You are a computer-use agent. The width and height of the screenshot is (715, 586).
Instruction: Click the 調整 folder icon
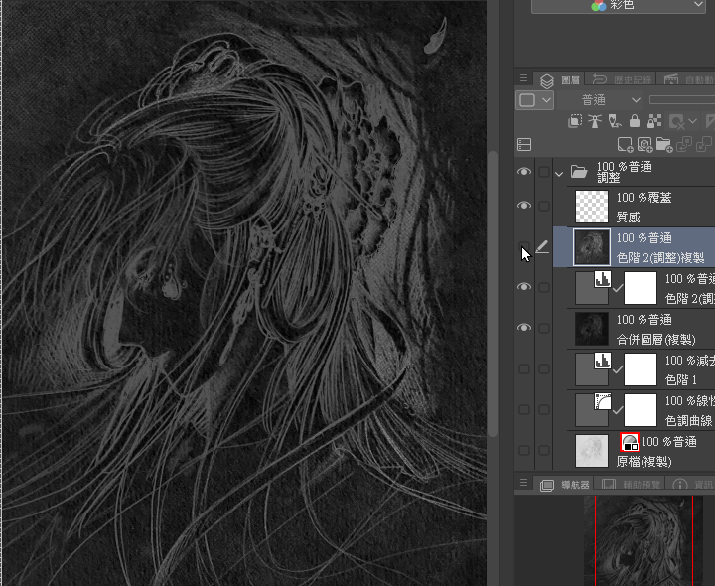579,172
